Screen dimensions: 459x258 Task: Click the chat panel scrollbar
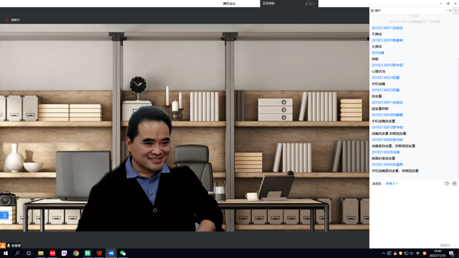[458, 101]
